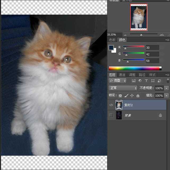Viewport: 170px width, 170px height.
Task: Open the 类型 filter type dropdown
Action: click(x=117, y=80)
